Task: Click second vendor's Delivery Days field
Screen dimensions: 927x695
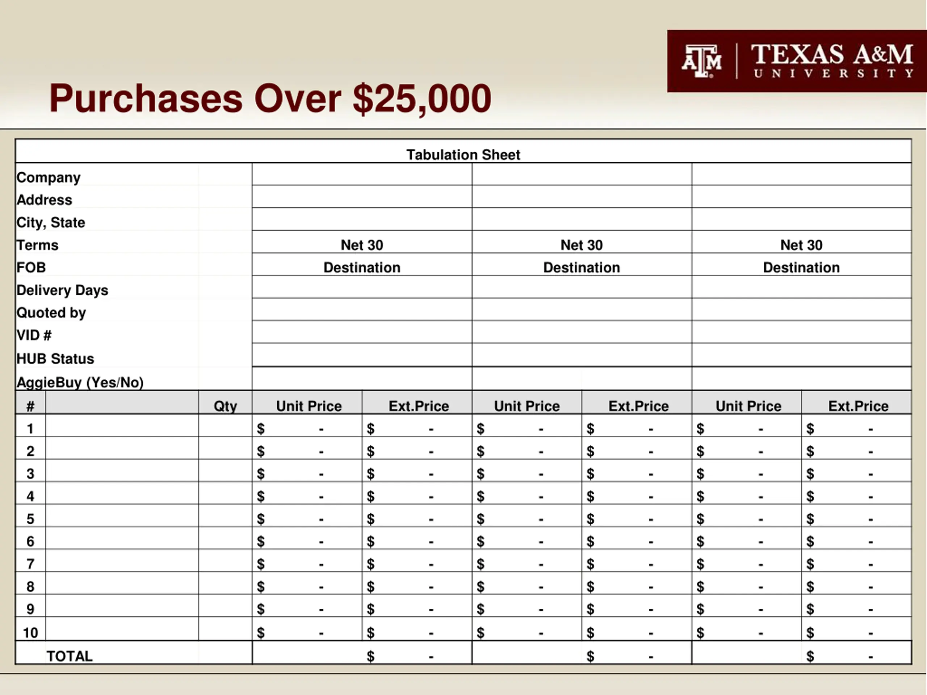Action: [582, 287]
